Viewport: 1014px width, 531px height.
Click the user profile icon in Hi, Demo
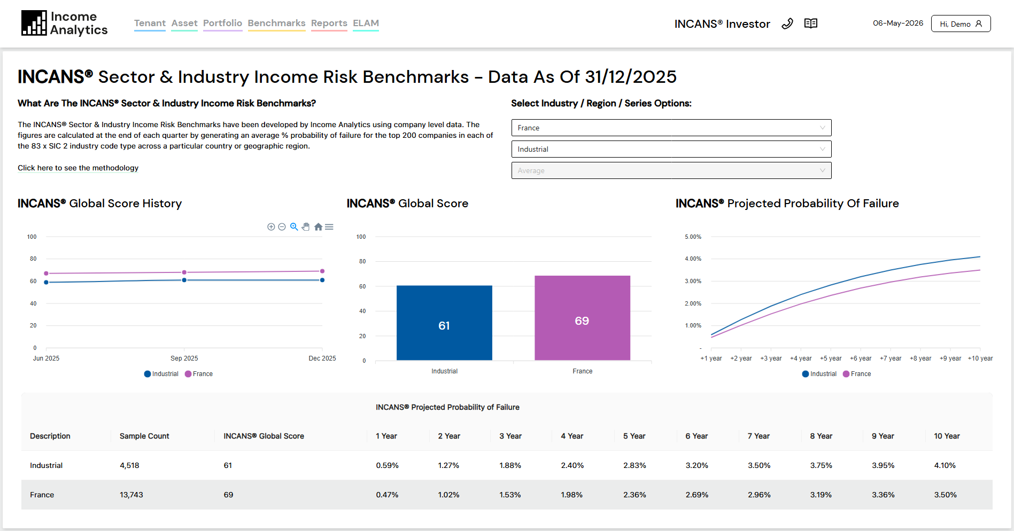click(979, 24)
